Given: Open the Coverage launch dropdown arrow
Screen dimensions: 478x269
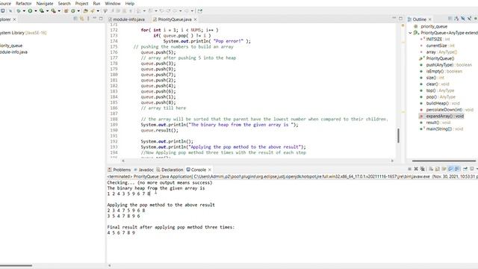Looking at the screenshot, I should tap(47, 11).
